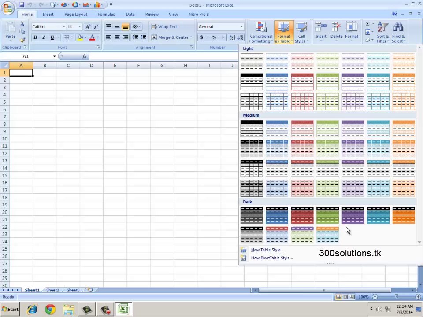
Task: Open the font size 11 dropdown
Action: point(80,27)
